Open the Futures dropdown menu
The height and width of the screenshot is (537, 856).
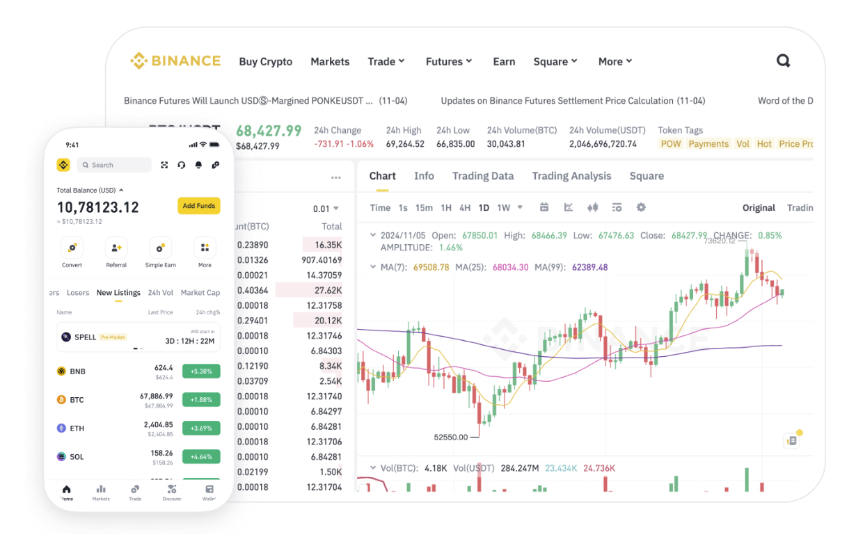[x=448, y=61]
